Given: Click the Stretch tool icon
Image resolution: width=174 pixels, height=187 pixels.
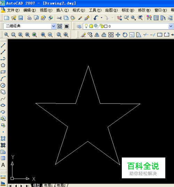Looking at the screenshot, I should (139, 35).
